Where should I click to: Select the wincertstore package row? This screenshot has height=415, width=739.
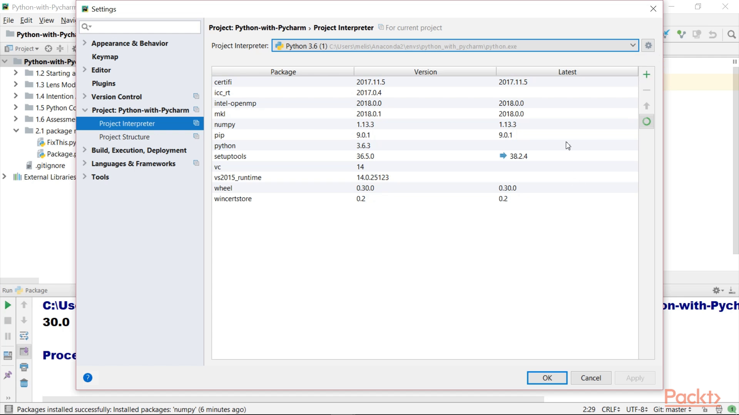pyautogui.click(x=425, y=199)
